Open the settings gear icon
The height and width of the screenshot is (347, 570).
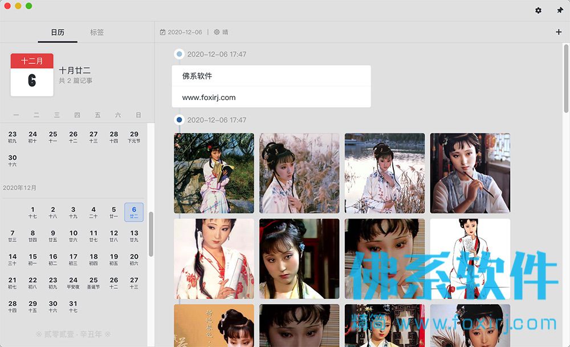click(x=539, y=11)
